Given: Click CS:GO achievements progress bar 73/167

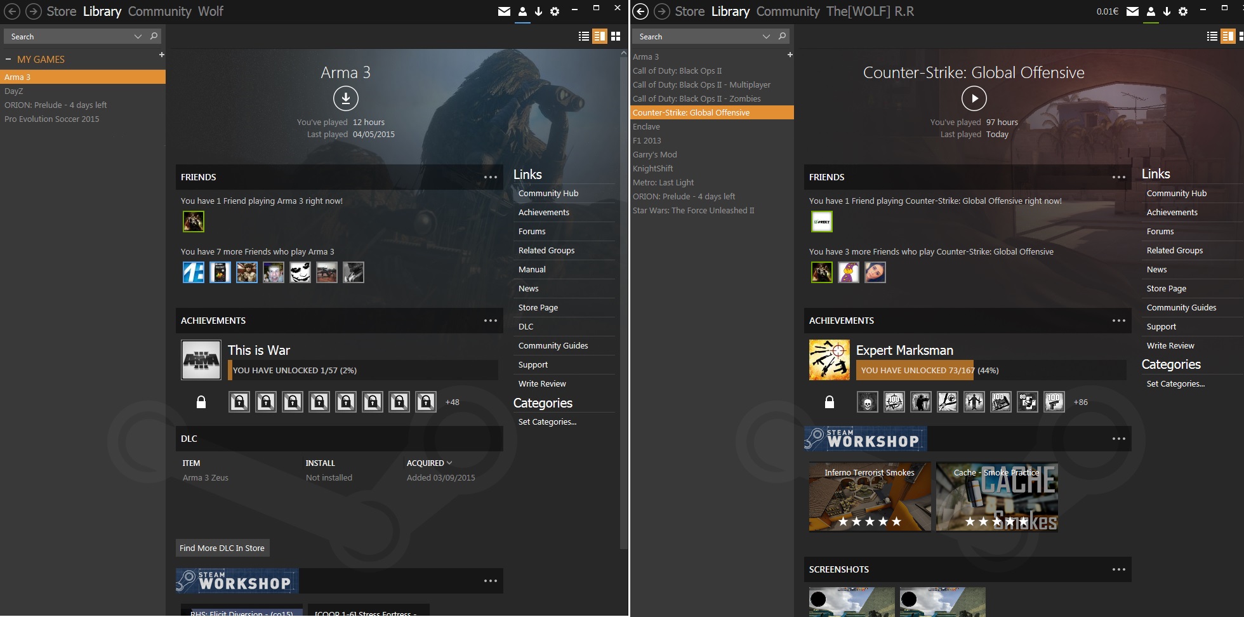Looking at the screenshot, I should click(991, 370).
